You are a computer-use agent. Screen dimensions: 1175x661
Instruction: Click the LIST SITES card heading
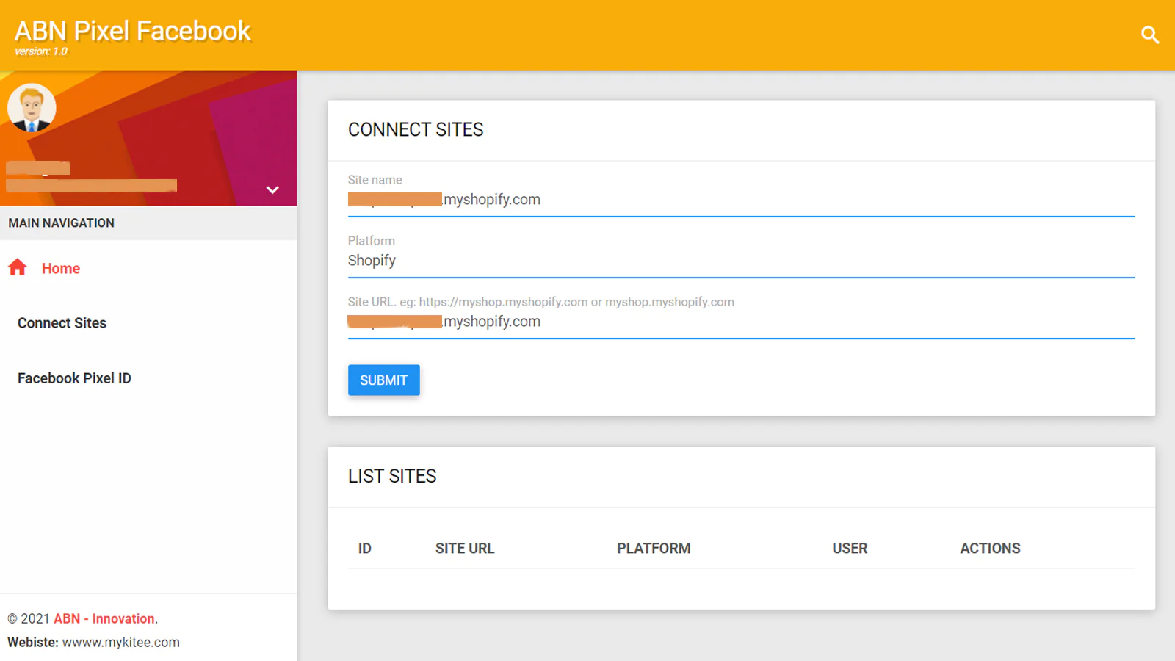(x=392, y=477)
